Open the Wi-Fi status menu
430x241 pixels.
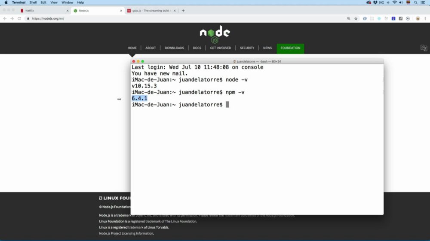(x=395, y=3)
